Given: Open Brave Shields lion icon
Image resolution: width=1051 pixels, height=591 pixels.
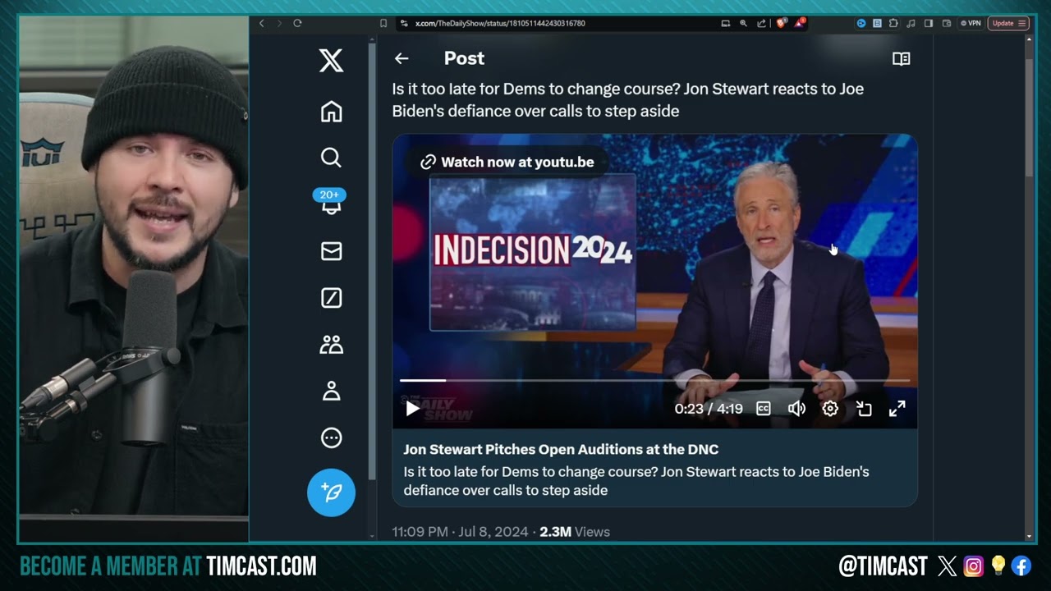Looking at the screenshot, I should (780, 23).
